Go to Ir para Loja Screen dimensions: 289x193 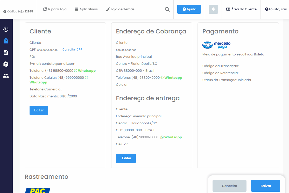pos(55,9)
